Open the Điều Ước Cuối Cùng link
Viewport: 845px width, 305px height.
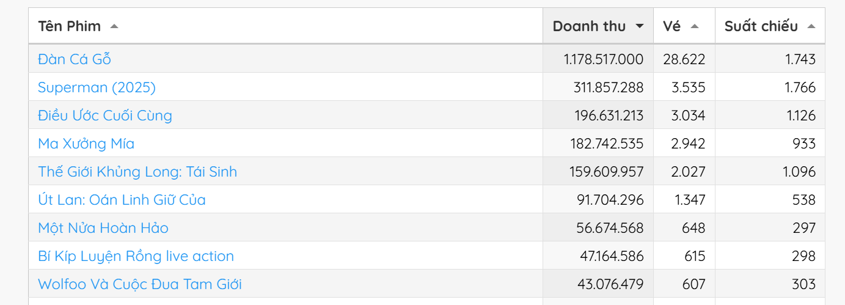click(105, 116)
